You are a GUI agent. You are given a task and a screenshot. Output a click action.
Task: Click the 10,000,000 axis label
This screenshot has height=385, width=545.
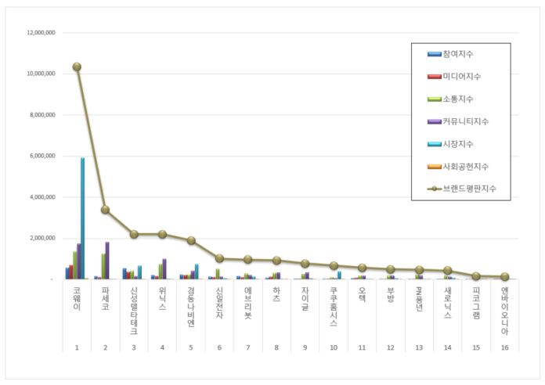click(41, 74)
